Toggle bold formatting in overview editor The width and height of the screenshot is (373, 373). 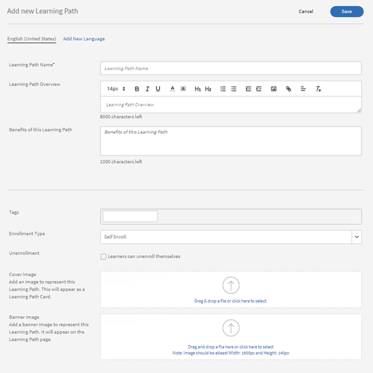click(137, 89)
